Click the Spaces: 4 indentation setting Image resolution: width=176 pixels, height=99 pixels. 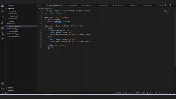pos(132,93)
